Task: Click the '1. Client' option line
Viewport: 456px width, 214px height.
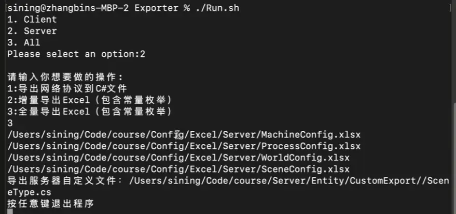Action: [x=32, y=20]
